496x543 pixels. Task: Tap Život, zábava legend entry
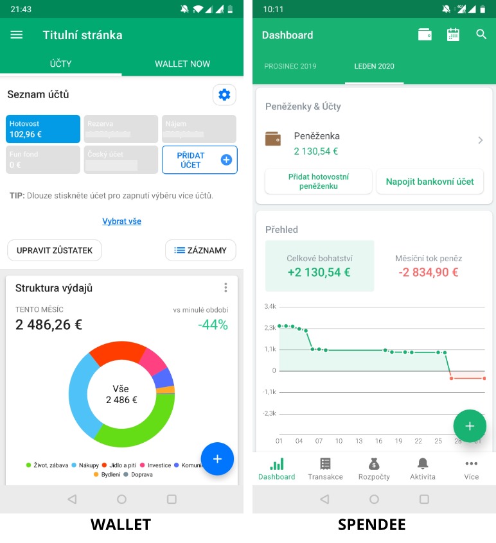[x=47, y=465]
